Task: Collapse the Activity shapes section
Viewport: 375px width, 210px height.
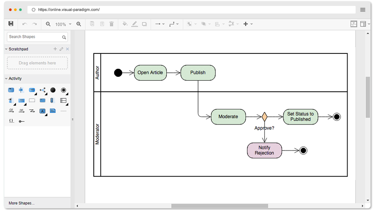Action: click(6, 79)
